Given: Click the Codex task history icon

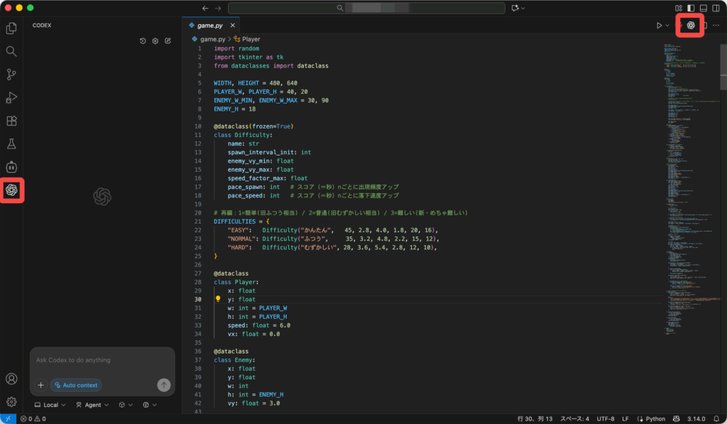Looking at the screenshot, I should (x=143, y=41).
